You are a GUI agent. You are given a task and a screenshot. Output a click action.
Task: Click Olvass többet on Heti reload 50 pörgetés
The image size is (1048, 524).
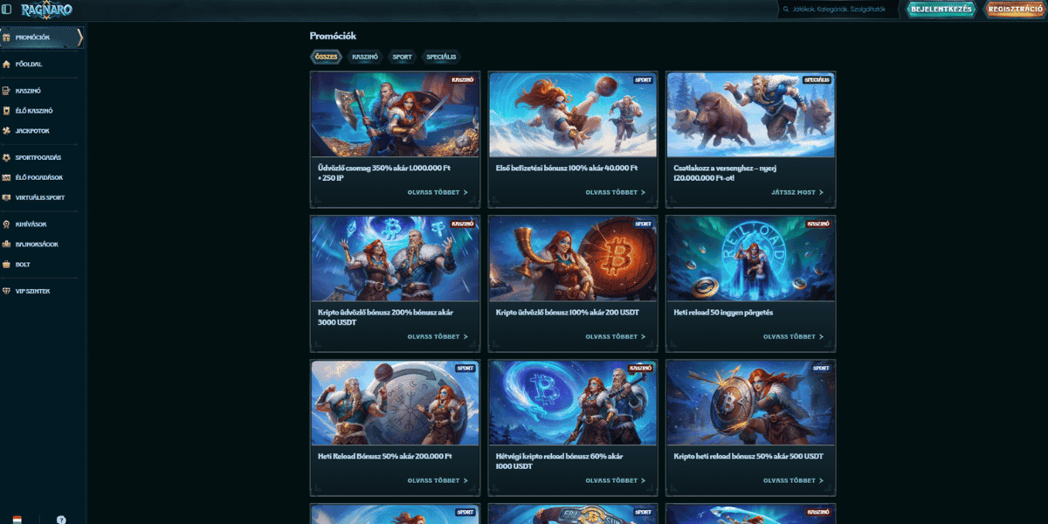pos(793,336)
